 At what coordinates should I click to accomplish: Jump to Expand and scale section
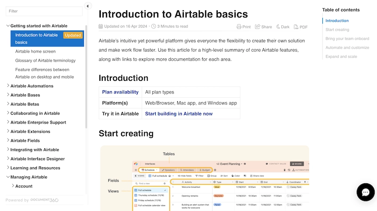(x=341, y=56)
